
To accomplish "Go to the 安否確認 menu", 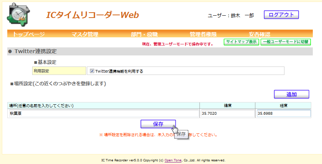I will [x=259, y=34].
